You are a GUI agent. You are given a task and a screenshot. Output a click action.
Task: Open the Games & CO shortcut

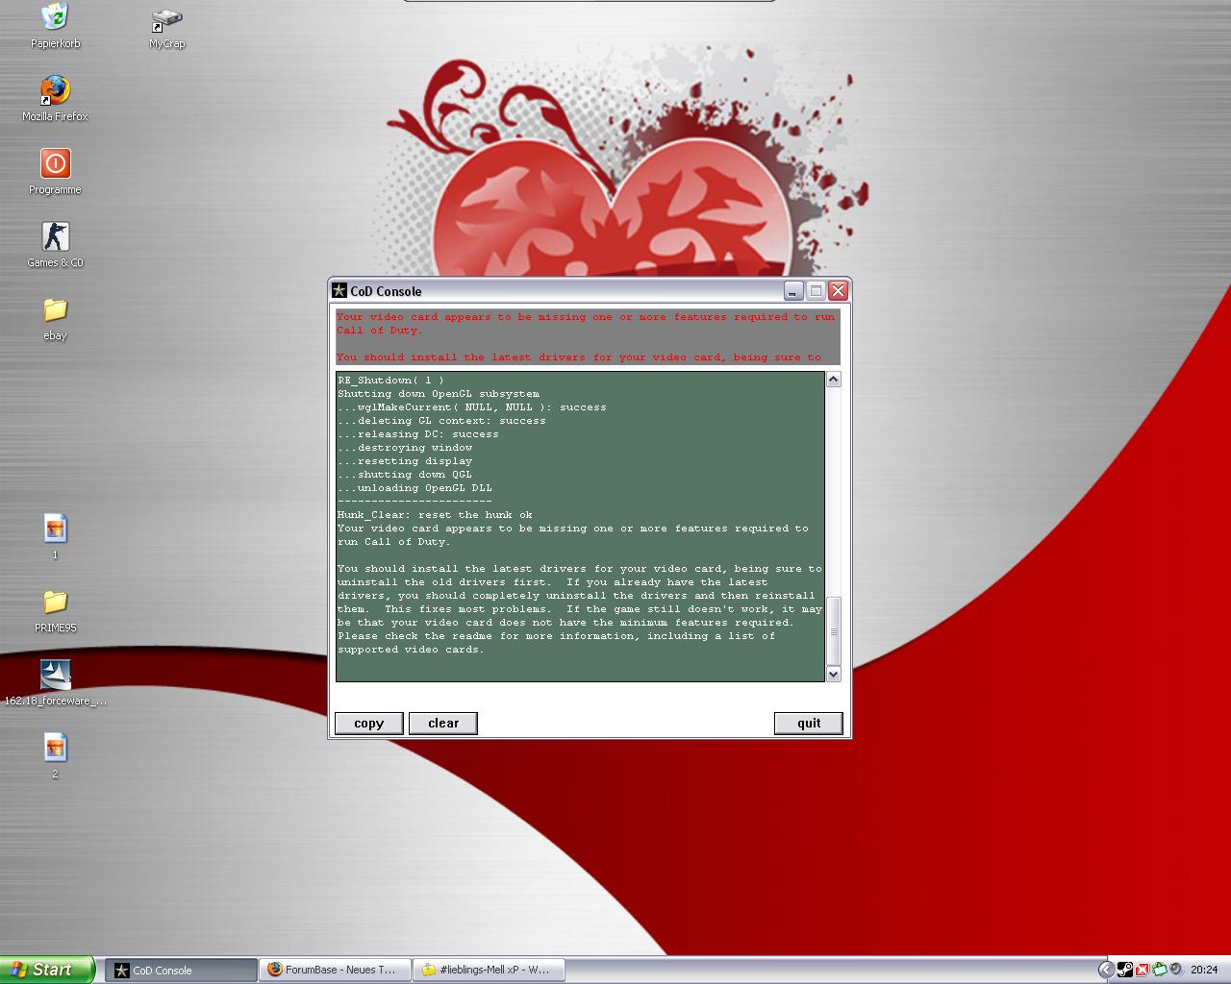pyautogui.click(x=55, y=245)
